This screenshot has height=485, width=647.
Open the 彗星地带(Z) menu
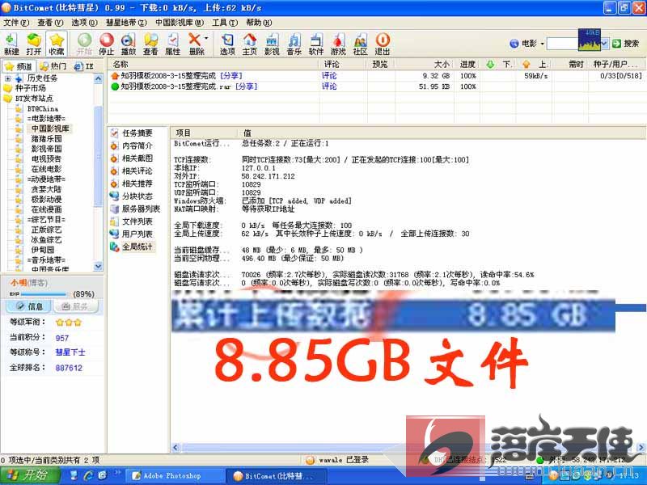click(x=126, y=23)
